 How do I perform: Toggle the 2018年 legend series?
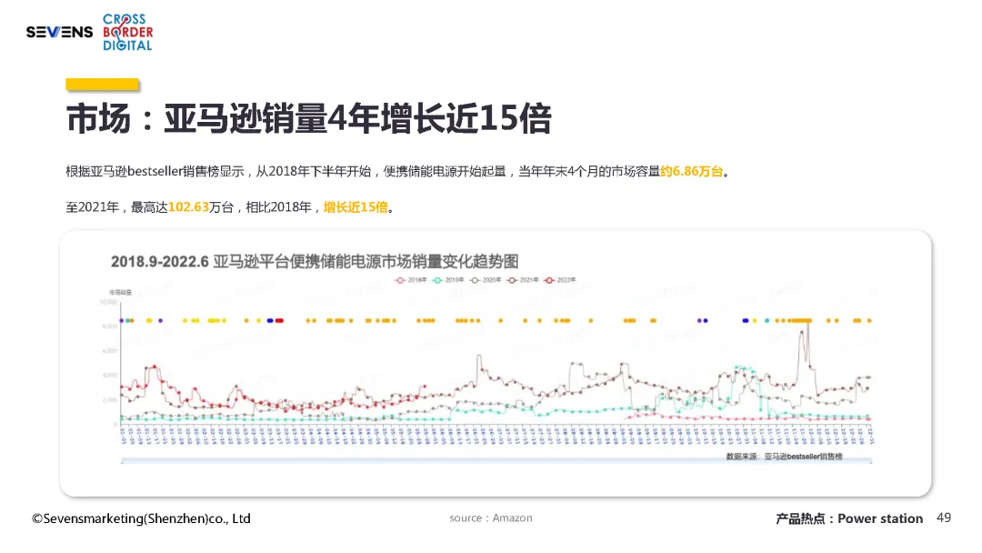411,280
